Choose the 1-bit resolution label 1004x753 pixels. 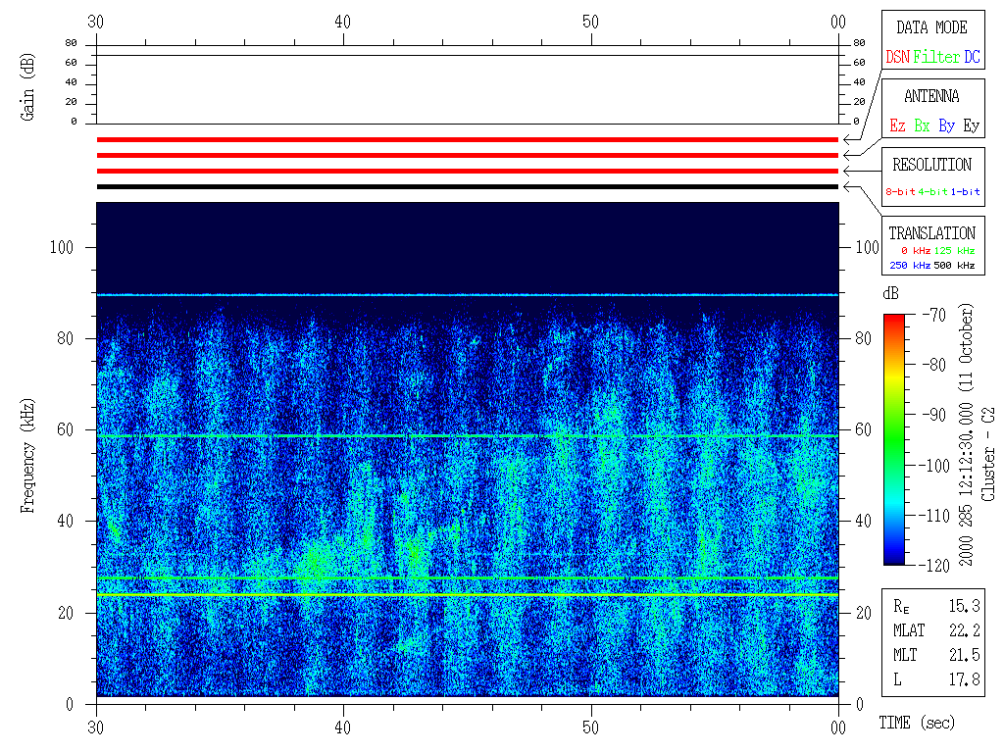[x=966, y=192]
